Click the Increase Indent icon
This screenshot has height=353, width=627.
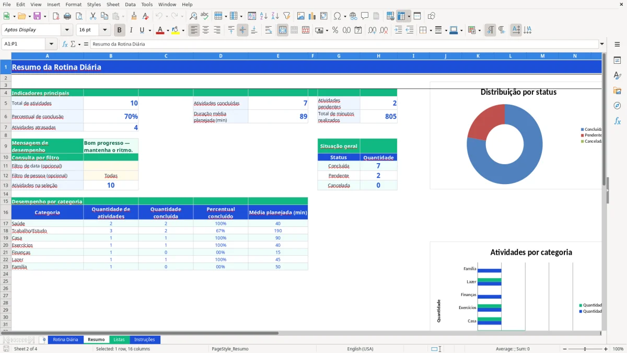pos(398,30)
